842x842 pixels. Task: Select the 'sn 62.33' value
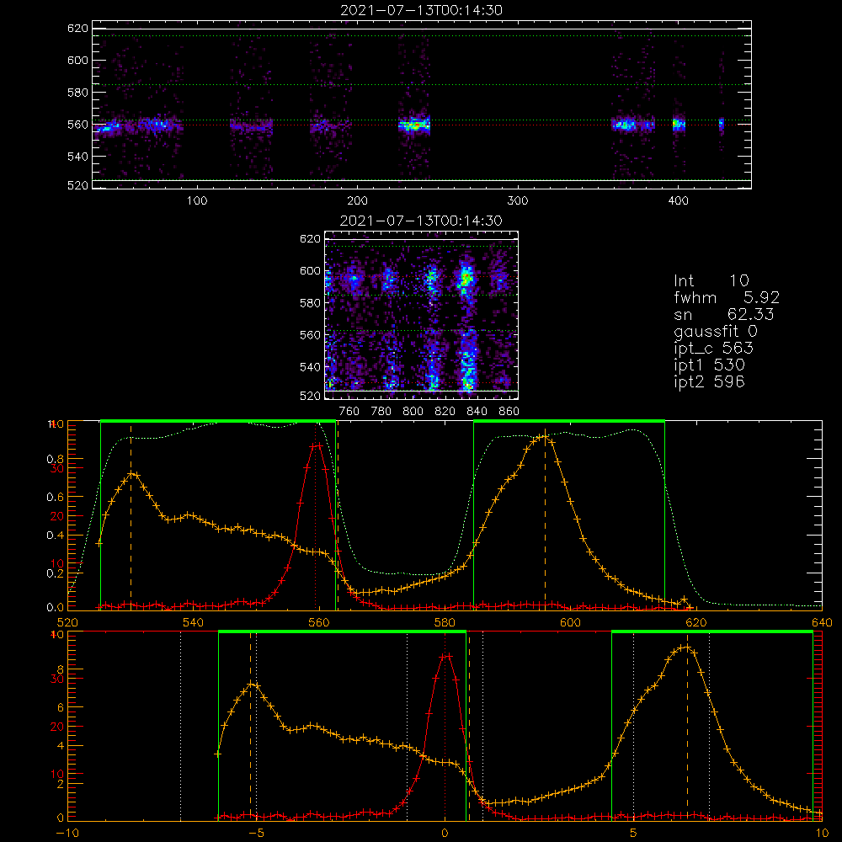724,314
